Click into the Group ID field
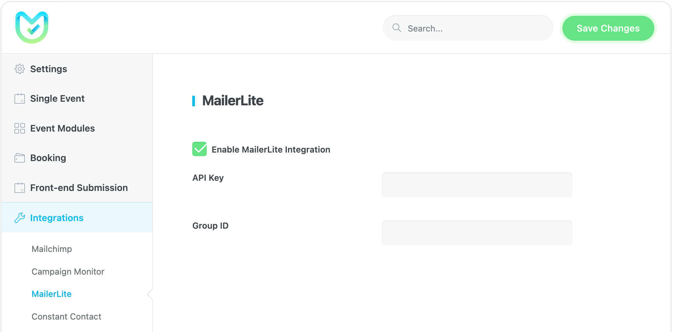The image size is (674, 332). pyautogui.click(x=477, y=233)
